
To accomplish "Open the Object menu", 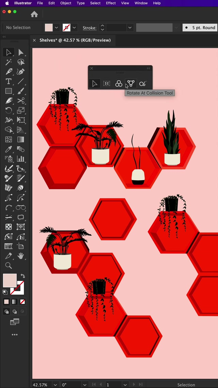I will [x=66, y=3].
